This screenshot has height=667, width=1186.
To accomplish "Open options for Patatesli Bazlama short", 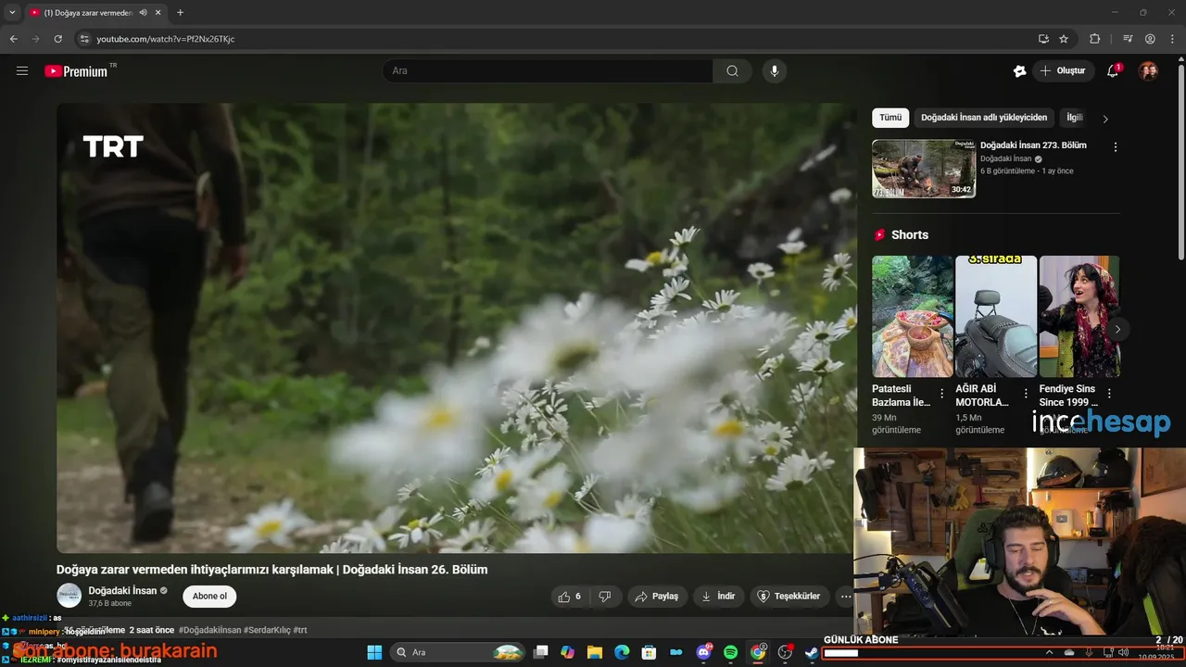I will point(942,394).
